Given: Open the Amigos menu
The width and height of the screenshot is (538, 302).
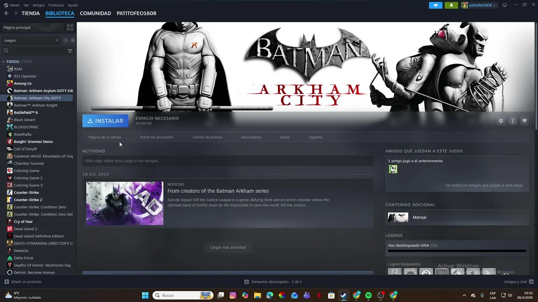Looking at the screenshot, I should 39,5.
